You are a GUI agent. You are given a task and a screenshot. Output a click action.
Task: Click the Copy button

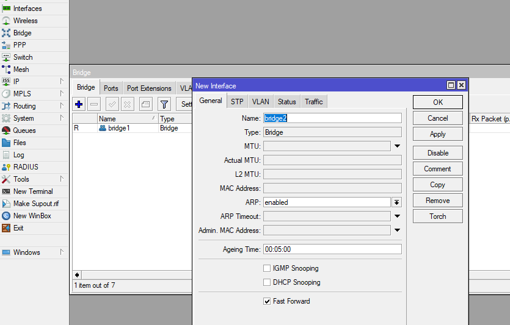tap(438, 185)
